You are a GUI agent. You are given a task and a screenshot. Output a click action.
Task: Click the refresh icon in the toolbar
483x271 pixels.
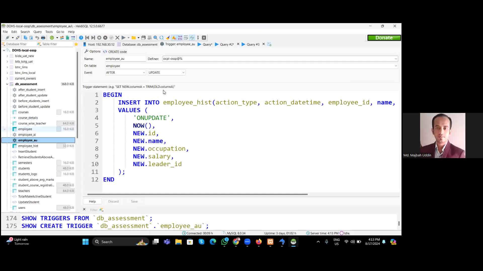(x=52, y=38)
